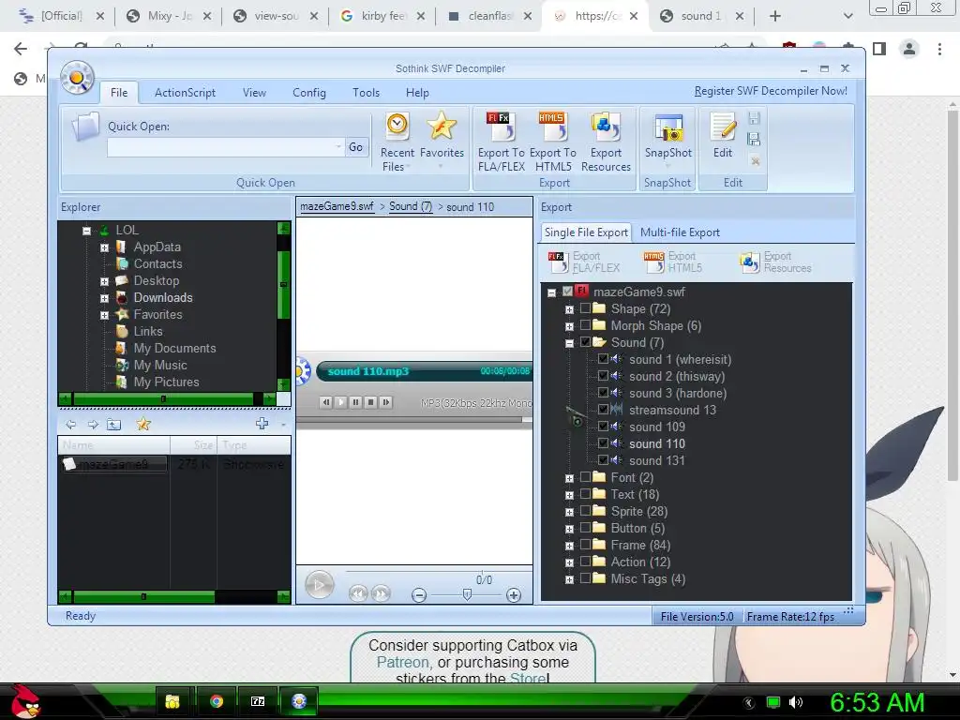960x720 pixels.
Task: Go forward with explorer right arrow
Action: coord(93,425)
